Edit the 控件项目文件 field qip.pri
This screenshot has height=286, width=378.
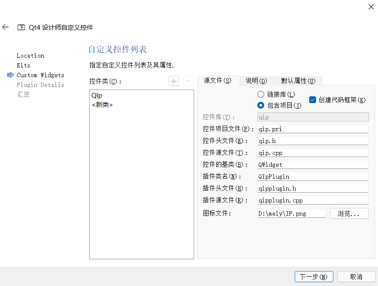point(313,129)
